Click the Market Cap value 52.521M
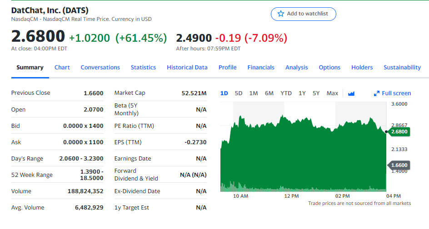This screenshot has width=429, height=229. (194, 93)
